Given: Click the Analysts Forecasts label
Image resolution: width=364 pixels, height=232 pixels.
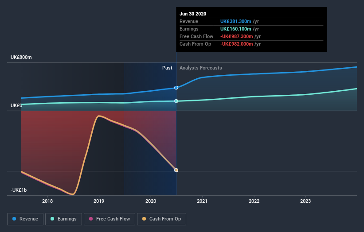Looking at the screenshot, I should click(x=200, y=68).
